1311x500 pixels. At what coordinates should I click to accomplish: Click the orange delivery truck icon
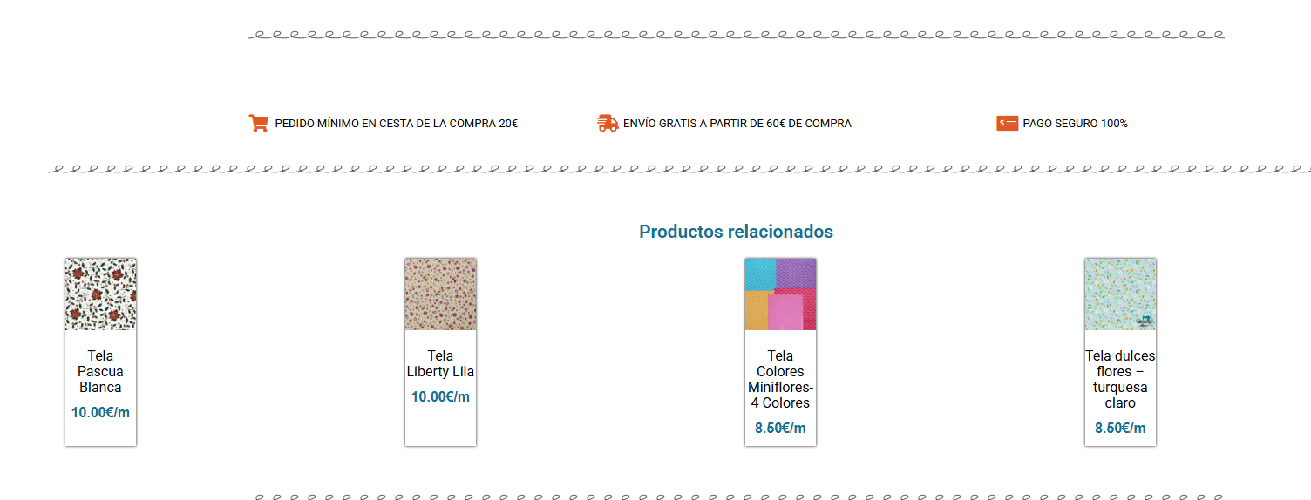click(608, 124)
